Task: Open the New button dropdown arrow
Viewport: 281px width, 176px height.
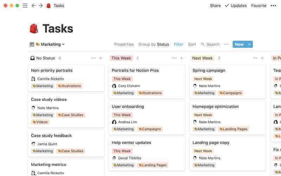Action: pos(249,44)
